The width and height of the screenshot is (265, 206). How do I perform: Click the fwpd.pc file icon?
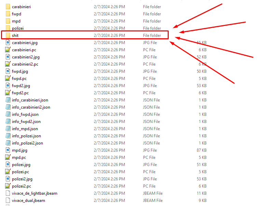tap(8, 79)
